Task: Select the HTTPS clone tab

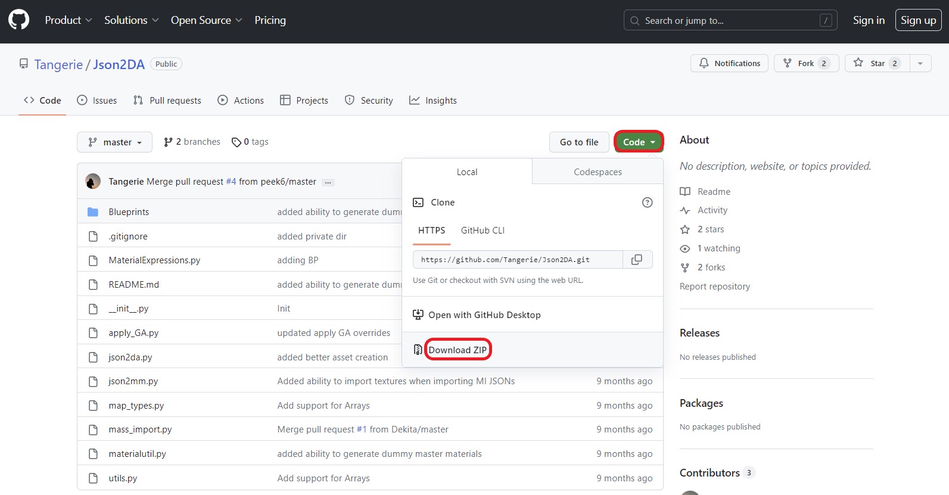Action: (432, 231)
